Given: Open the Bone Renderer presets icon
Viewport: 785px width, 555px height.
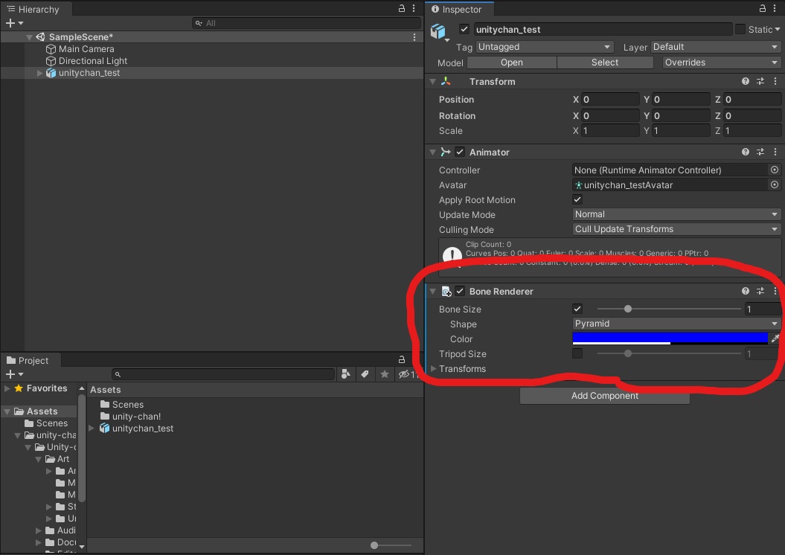Looking at the screenshot, I should click(760, 291).
